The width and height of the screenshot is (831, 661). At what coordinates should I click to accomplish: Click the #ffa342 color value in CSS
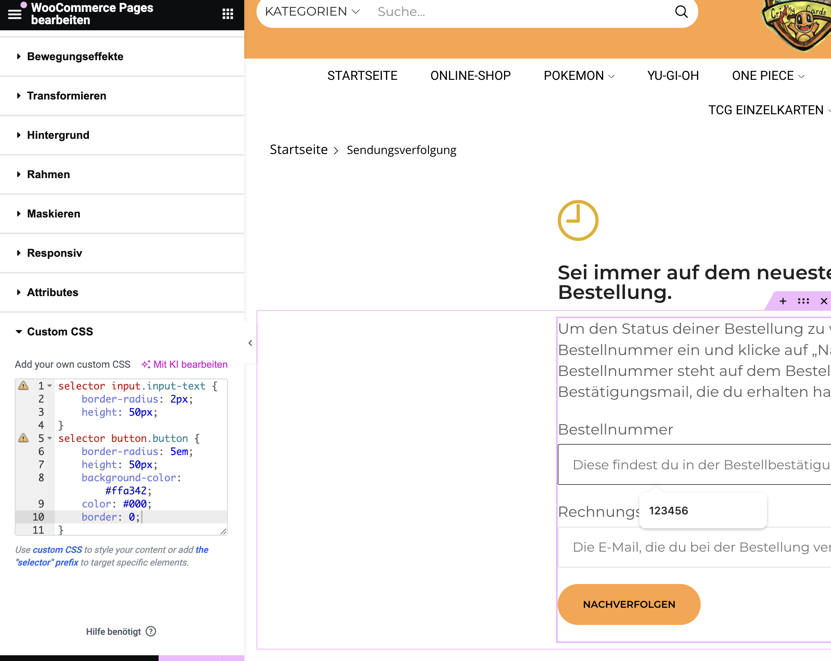coord(125,491)
